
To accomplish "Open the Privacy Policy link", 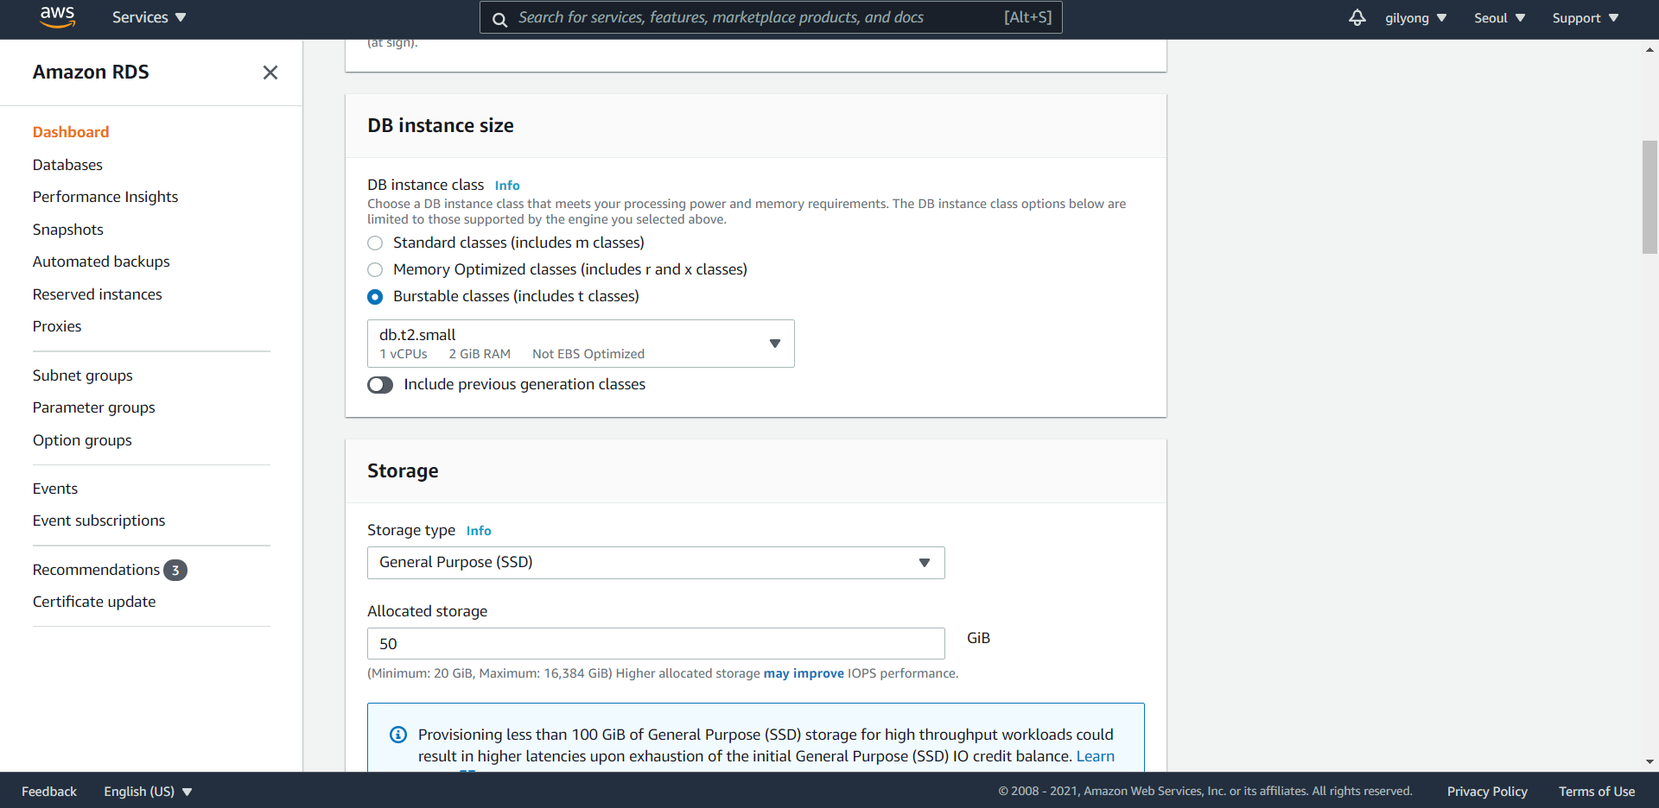I will point(1487,792).
